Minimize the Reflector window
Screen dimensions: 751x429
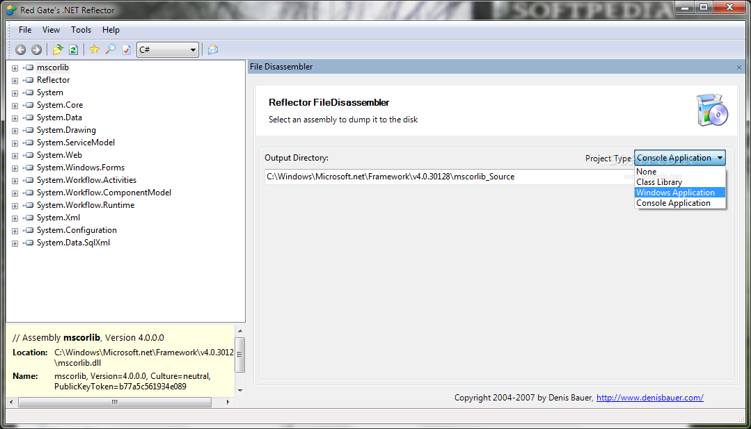[x=685, y=7]
